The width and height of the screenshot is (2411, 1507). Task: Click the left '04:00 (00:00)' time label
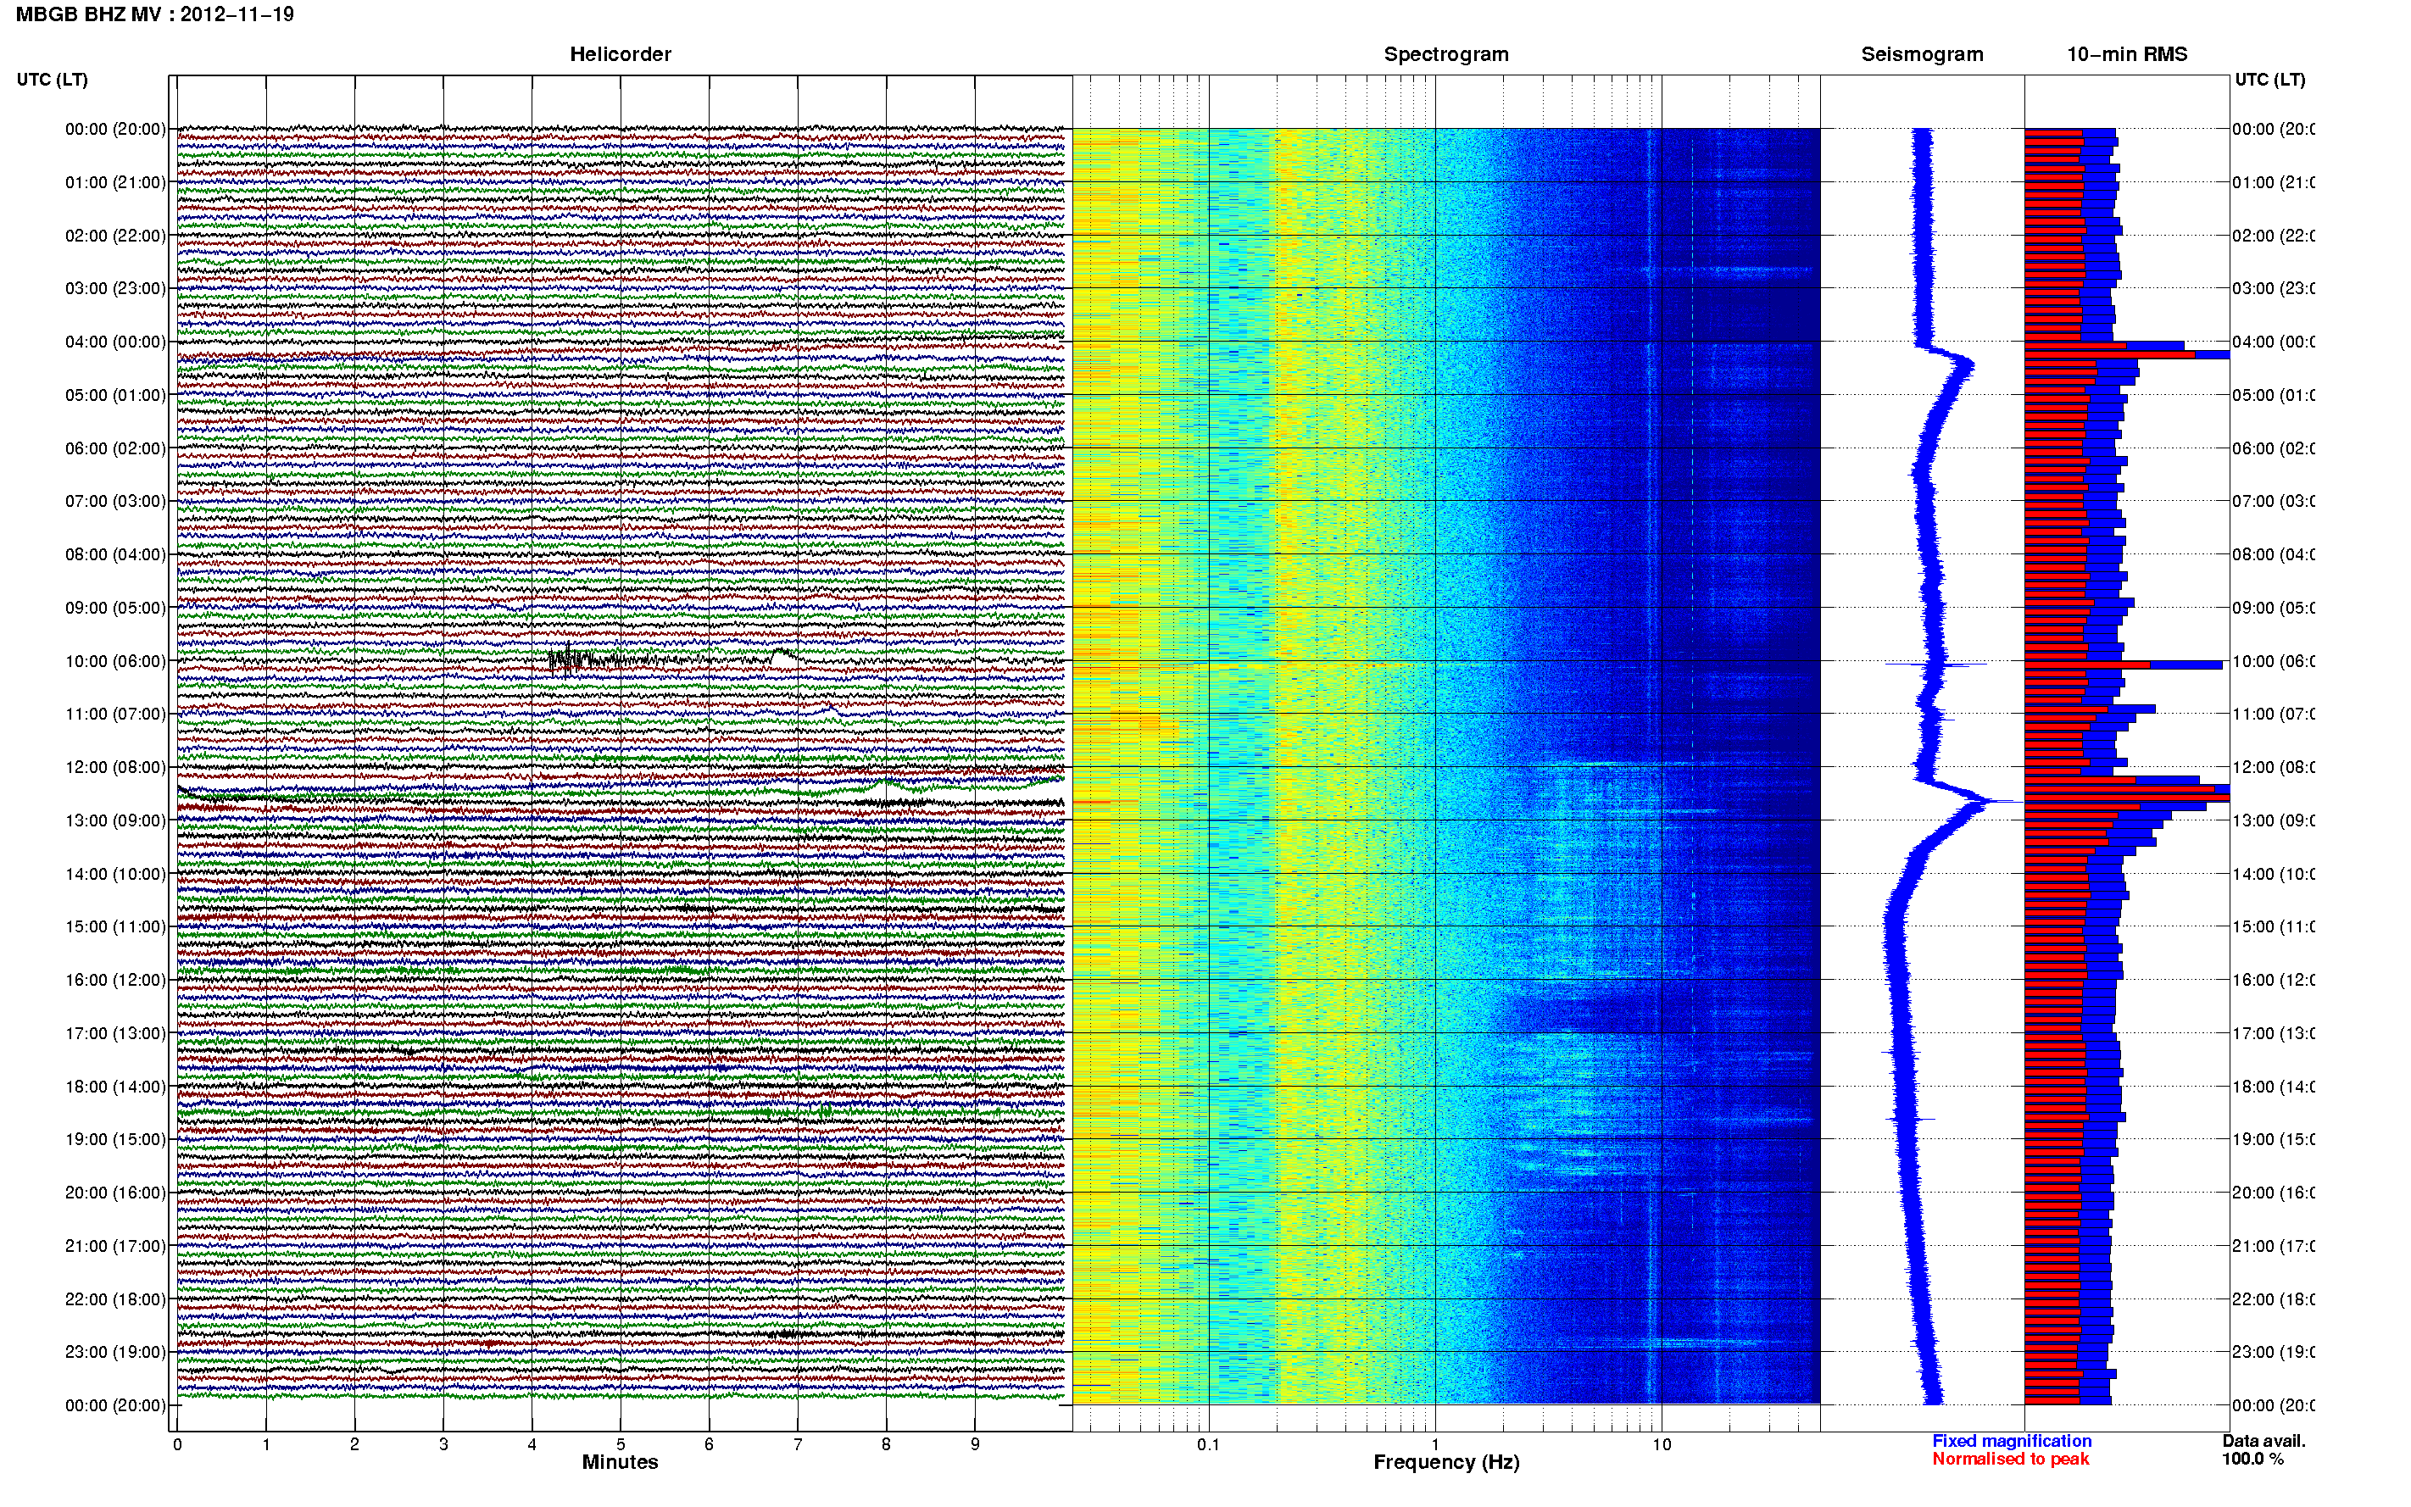(115, 342)
